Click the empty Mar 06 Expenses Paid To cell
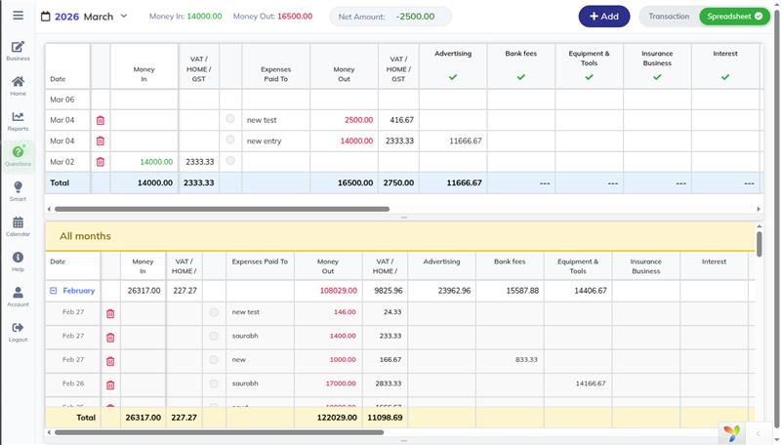The width and height of the screenshot is (781, 445). [x=276, y=100]
